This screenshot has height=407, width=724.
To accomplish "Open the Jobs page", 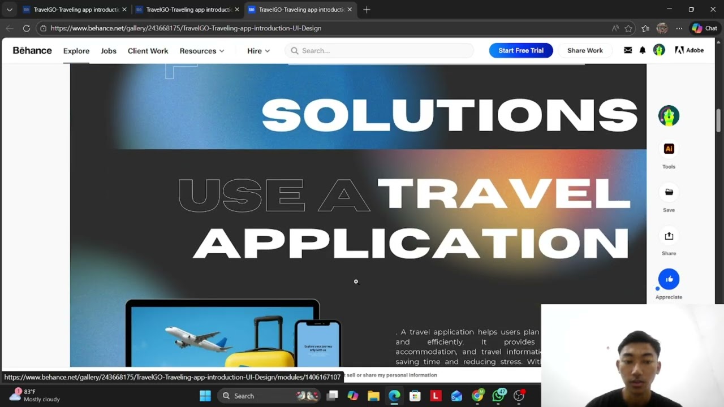I will (109, 51).
